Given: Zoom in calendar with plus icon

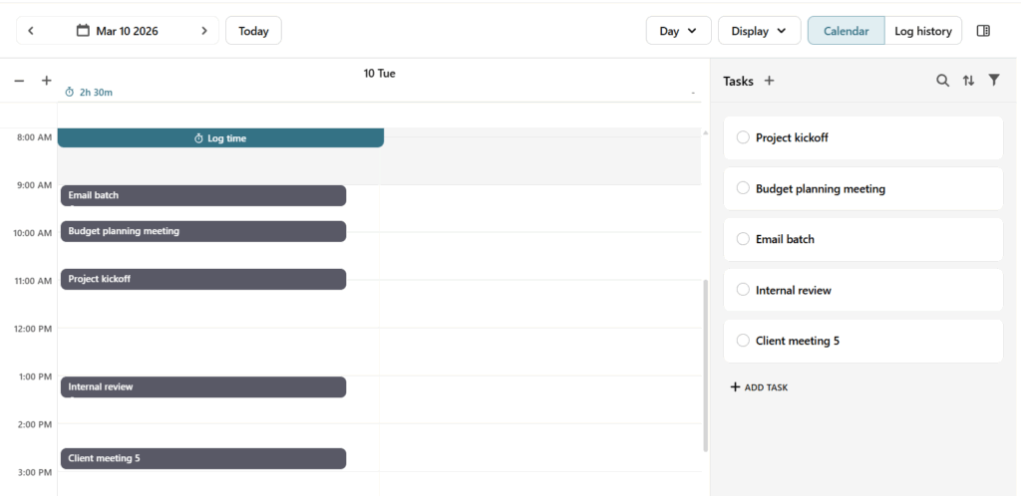Looking at the screenshot, I should [46, 81].
